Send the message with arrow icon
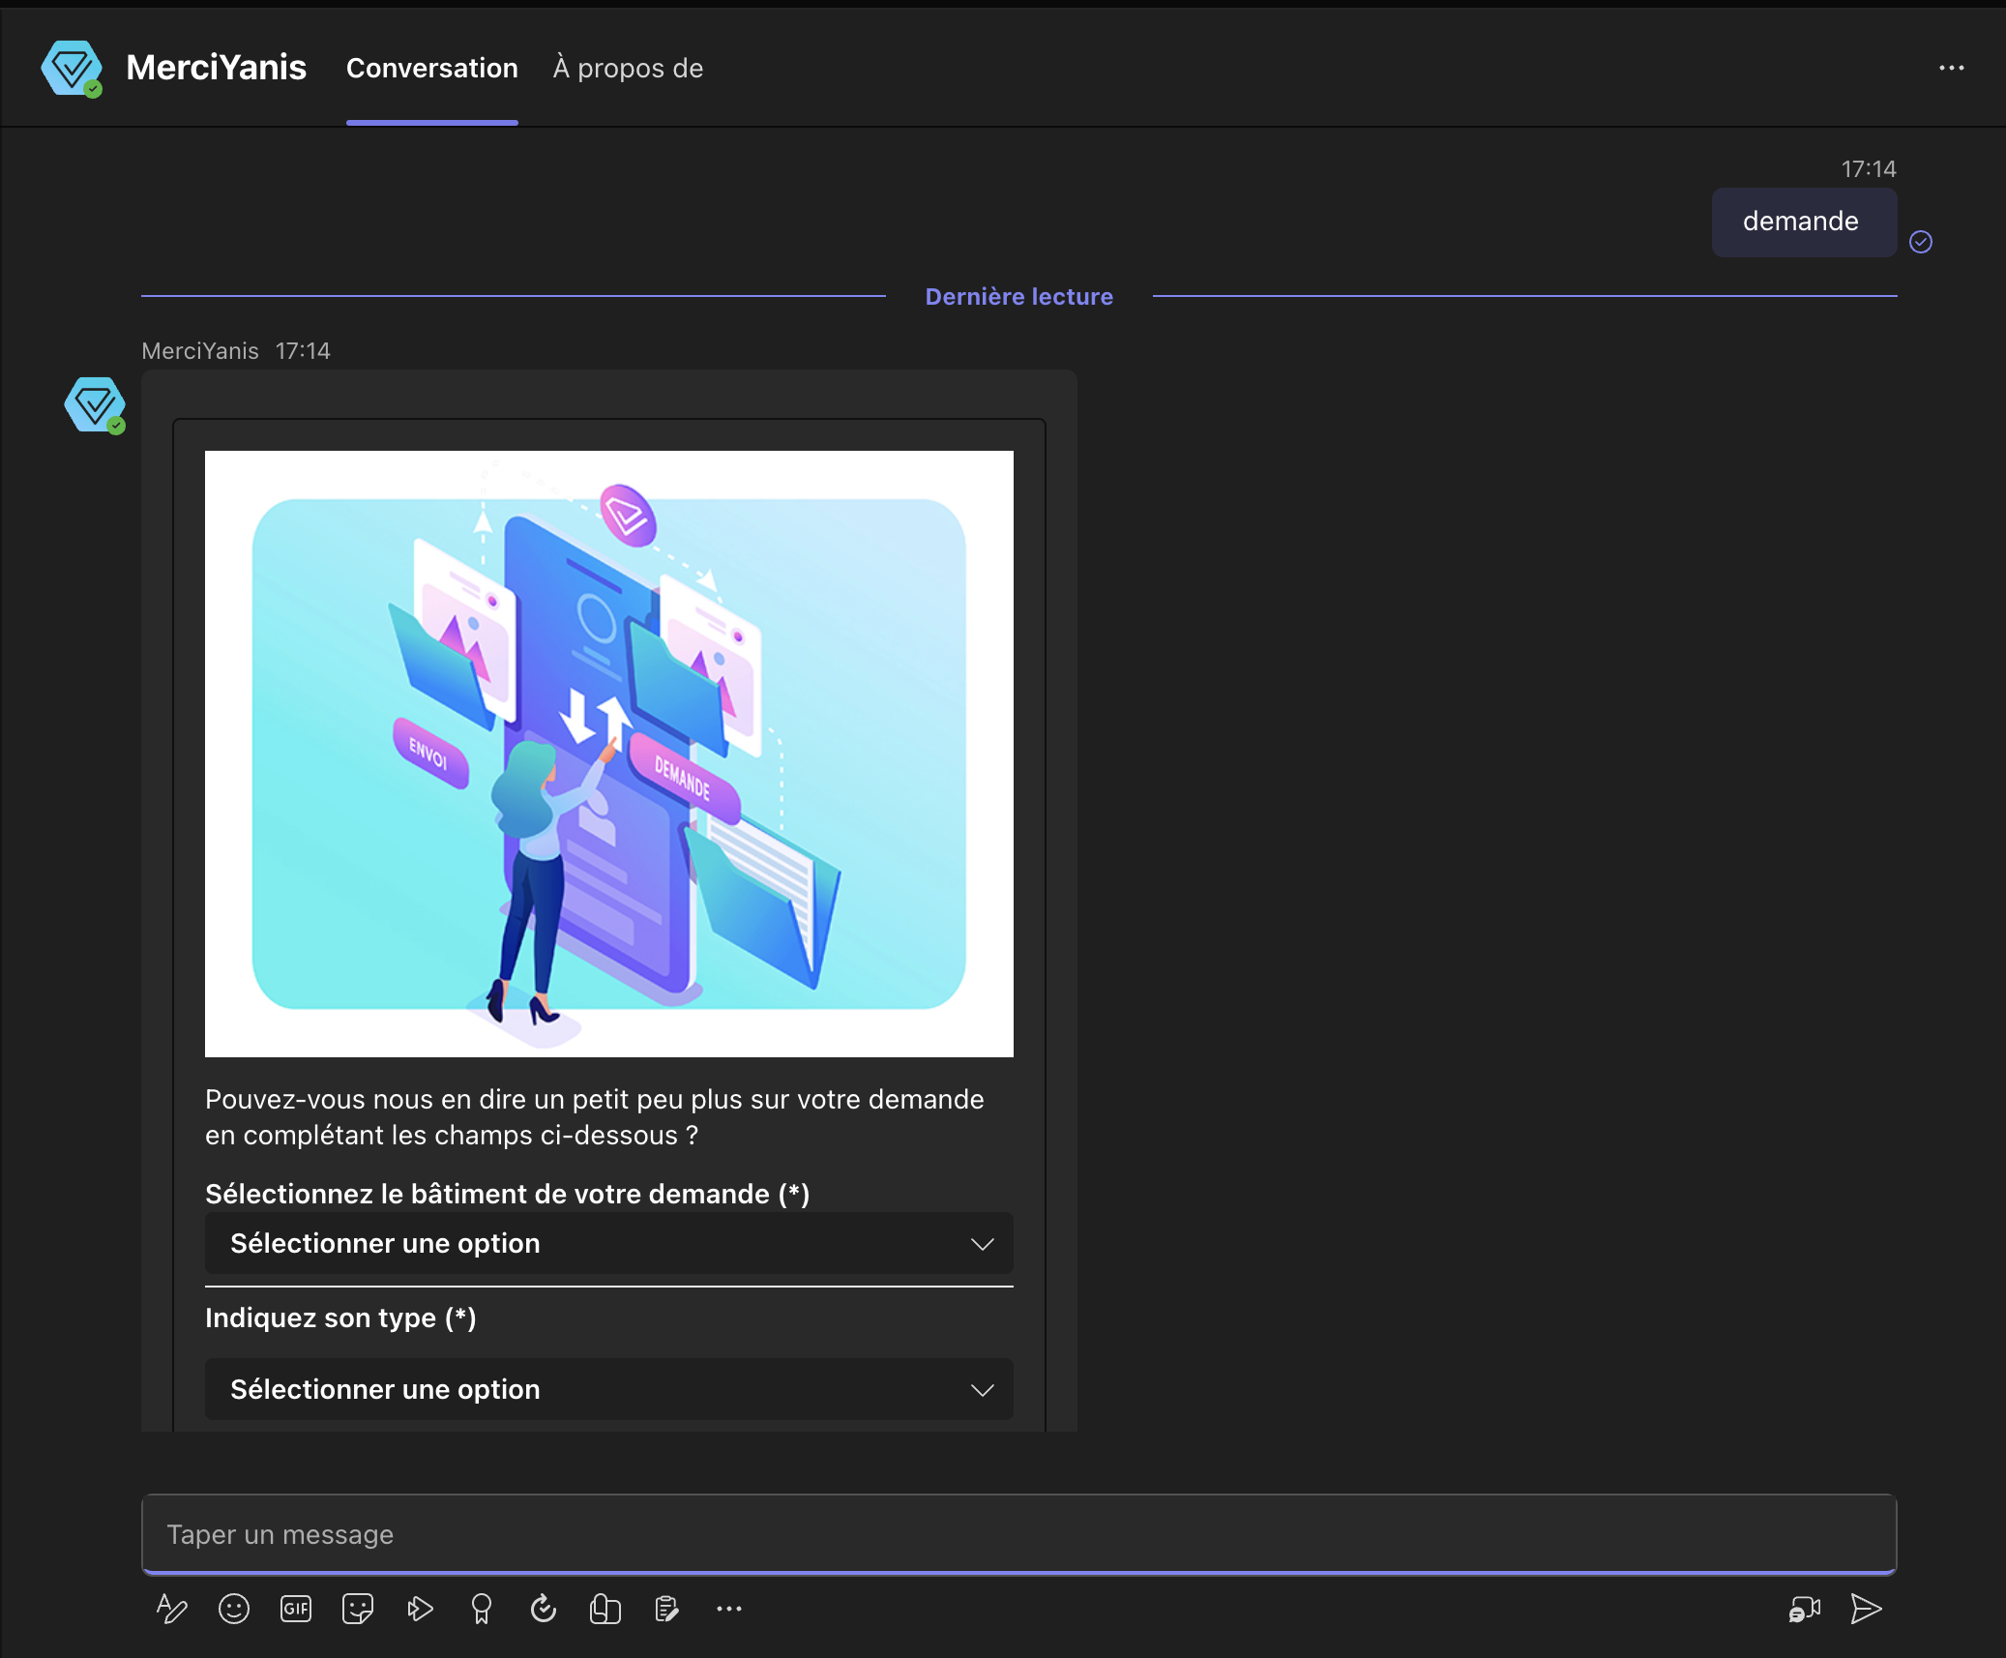2006x1658 pixels. [x=1866, y=1609]
